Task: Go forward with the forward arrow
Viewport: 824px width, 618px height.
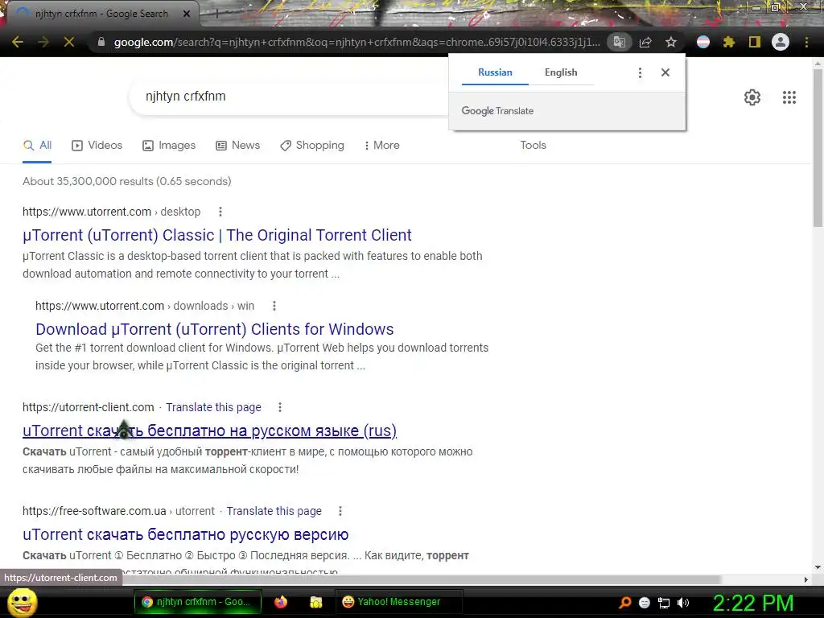Action: coord(43,42)
